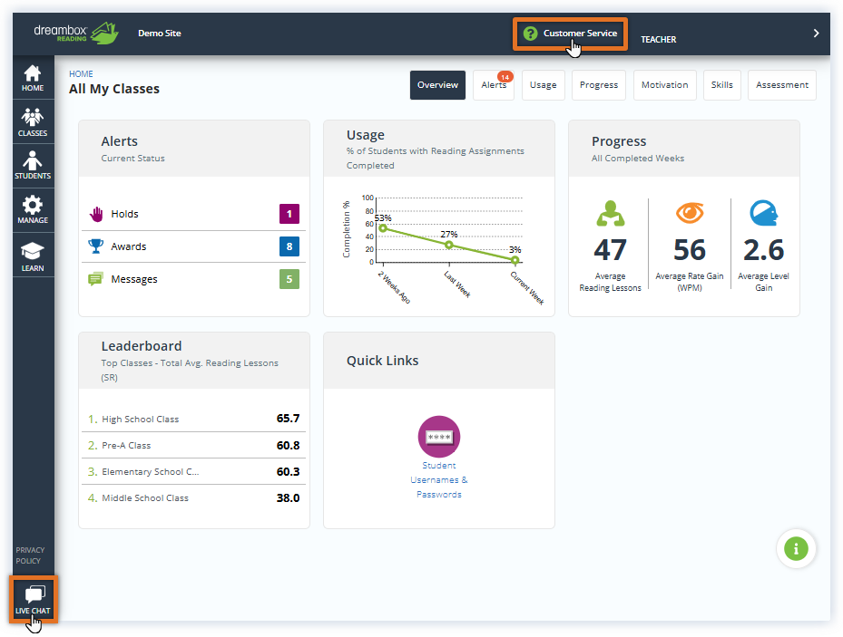This screenshot has height=637, width=843.
Task: Open the Customer Service help button
Action: [570, 34]
